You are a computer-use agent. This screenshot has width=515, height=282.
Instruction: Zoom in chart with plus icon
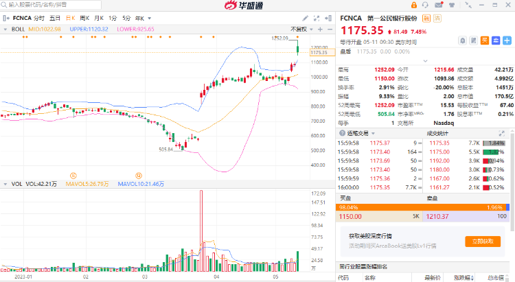coord(320,30)
